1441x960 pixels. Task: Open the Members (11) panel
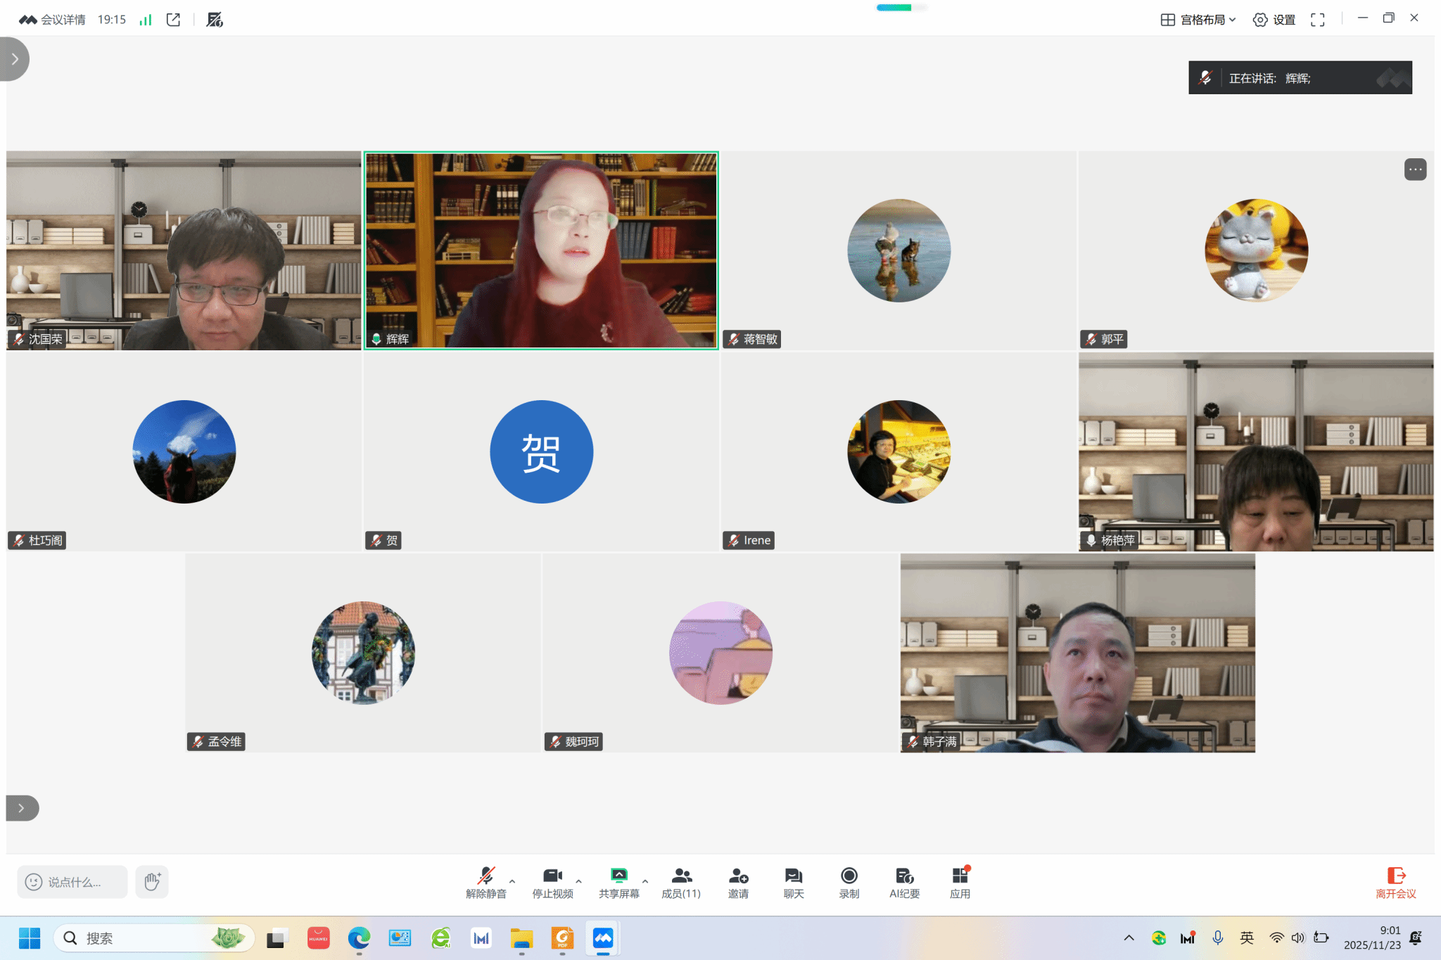[x=680, y=882]
